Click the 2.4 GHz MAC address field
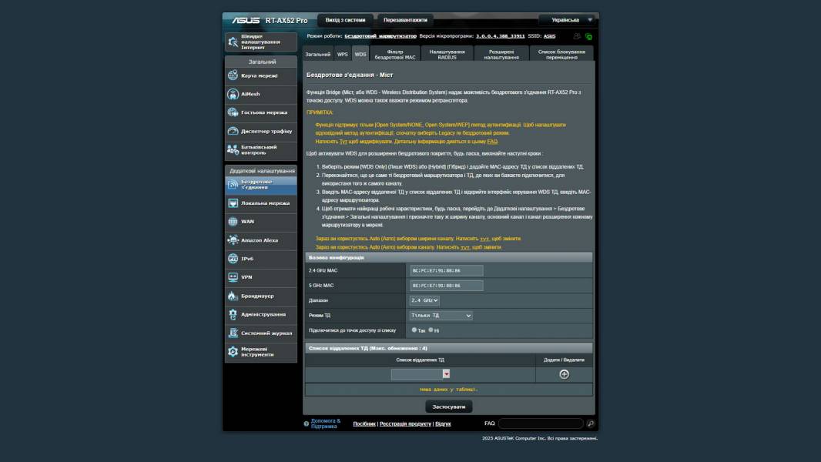This screenshot has width=821, height=462. 447,270
